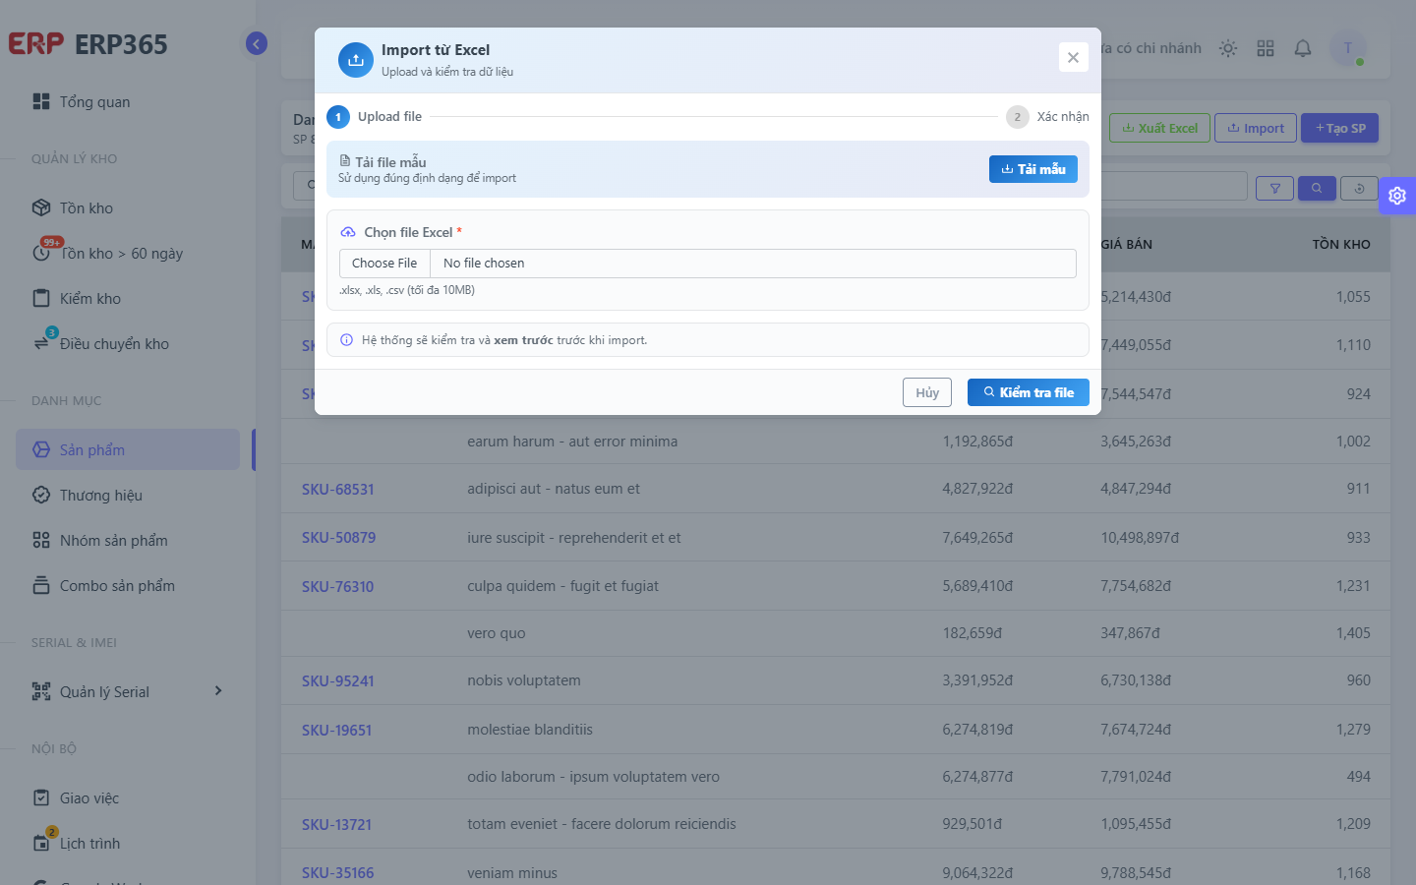Screen dimensions: 1416x885
Task: Click GIÁ BÁN column header
Action: (x=1127, y=244)
